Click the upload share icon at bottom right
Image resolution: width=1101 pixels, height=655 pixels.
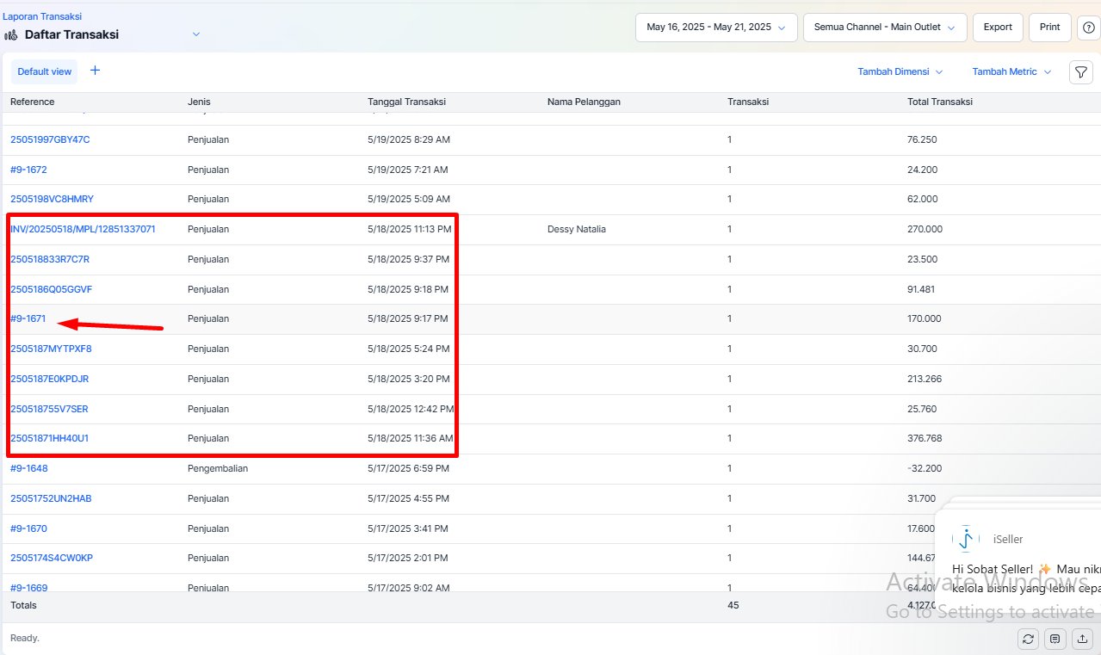point(1083,639)
